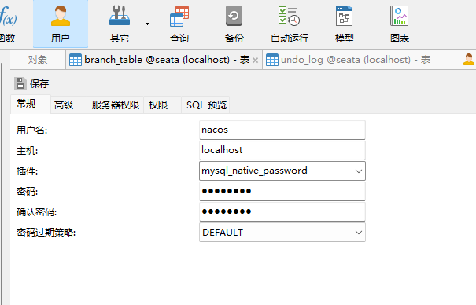Viewport: 476px width, 305px height.
Task: Switch to the undo_log @seata tab
Action: [x=348, y=60]
